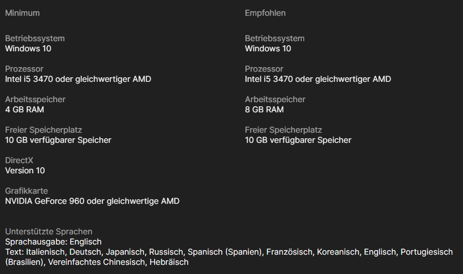Viewport: 463px width, 274px height.
Task: Select the Prozessor label under Minimum
Action: [24, 69]
